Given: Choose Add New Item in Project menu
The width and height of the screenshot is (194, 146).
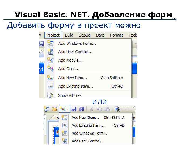Looking at the screenshot, I should [x=88, y=78].
